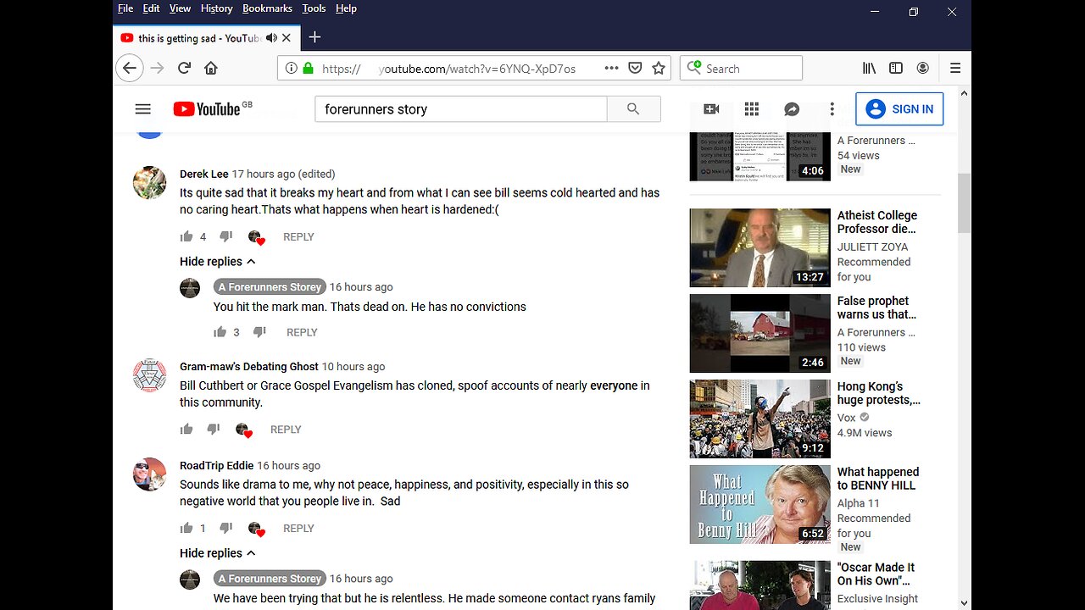Open the Edit menu
Screen dimensions: 1085x610
tap(151, 8)
